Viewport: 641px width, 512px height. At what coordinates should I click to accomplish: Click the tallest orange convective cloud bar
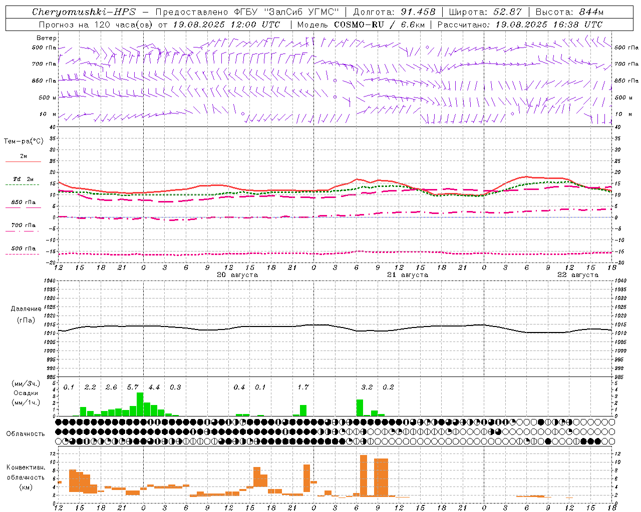(x=364, y=476)
